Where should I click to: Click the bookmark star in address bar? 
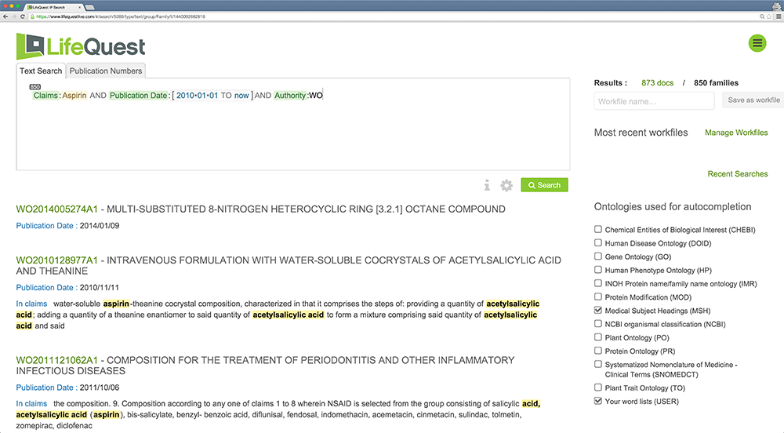(x=770, y=16)
